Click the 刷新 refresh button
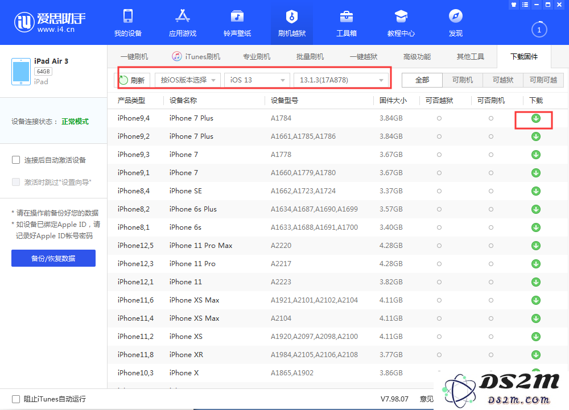The image size is (569, 410). (132, 80)
